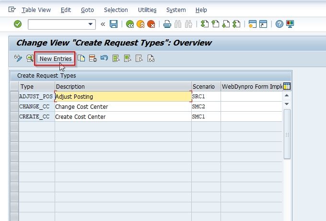The image size is (326, 221).
Task: Click the yellow Exit icon
Action: [140, 24]
